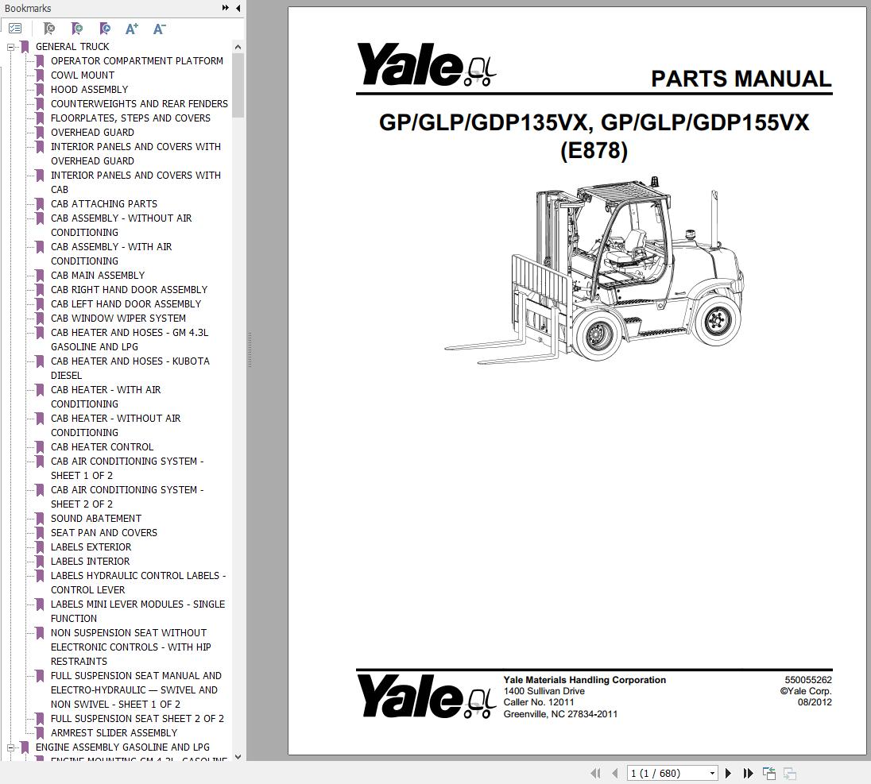The width and height of the screenshot is (871, 784).
Task: Open the bookmarks options menu icon
Action: click(16, 29)
